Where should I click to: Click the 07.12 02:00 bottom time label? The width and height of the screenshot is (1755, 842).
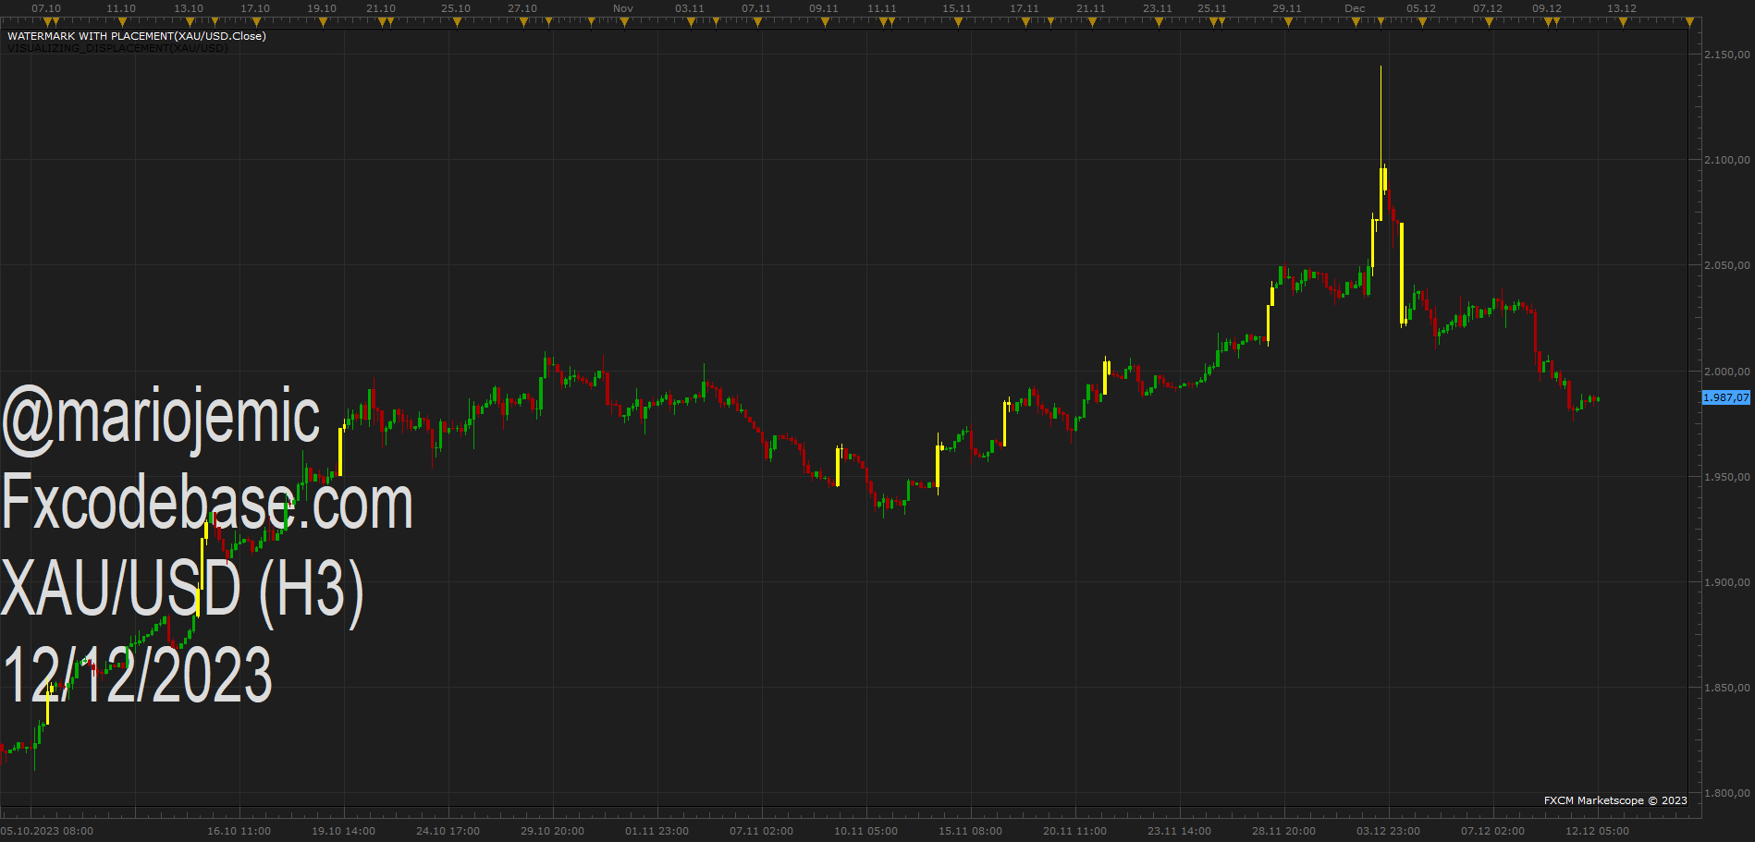[1492, 831]
